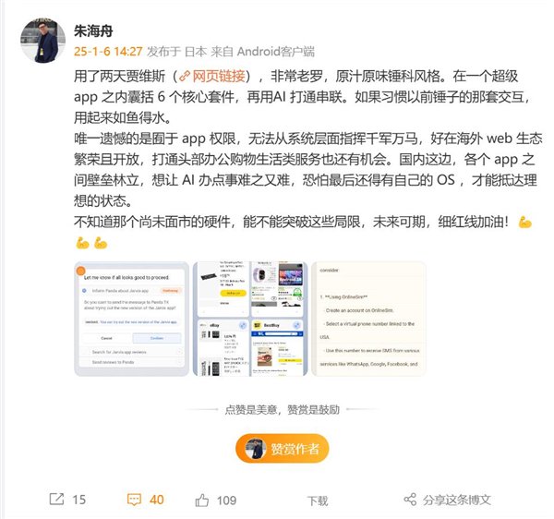554x519 pixels.
Task: Click the 下载 download option
Action: click(318, 501)
